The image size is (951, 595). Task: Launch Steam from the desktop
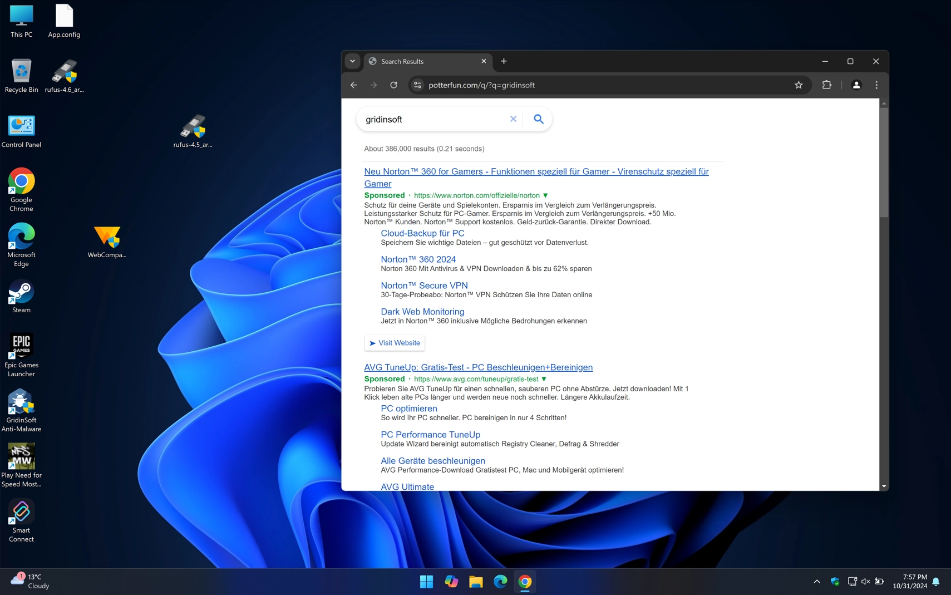(21, 292)
